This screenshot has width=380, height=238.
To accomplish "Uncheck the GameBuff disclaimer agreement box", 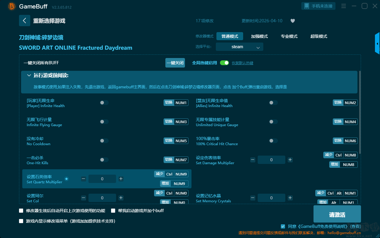I will 283,226.
